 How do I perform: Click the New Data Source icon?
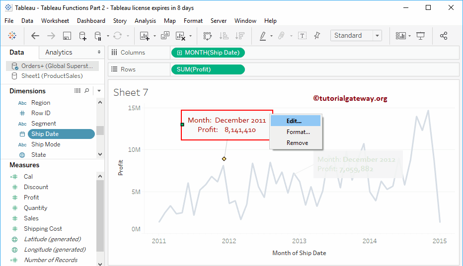(82, 36)
